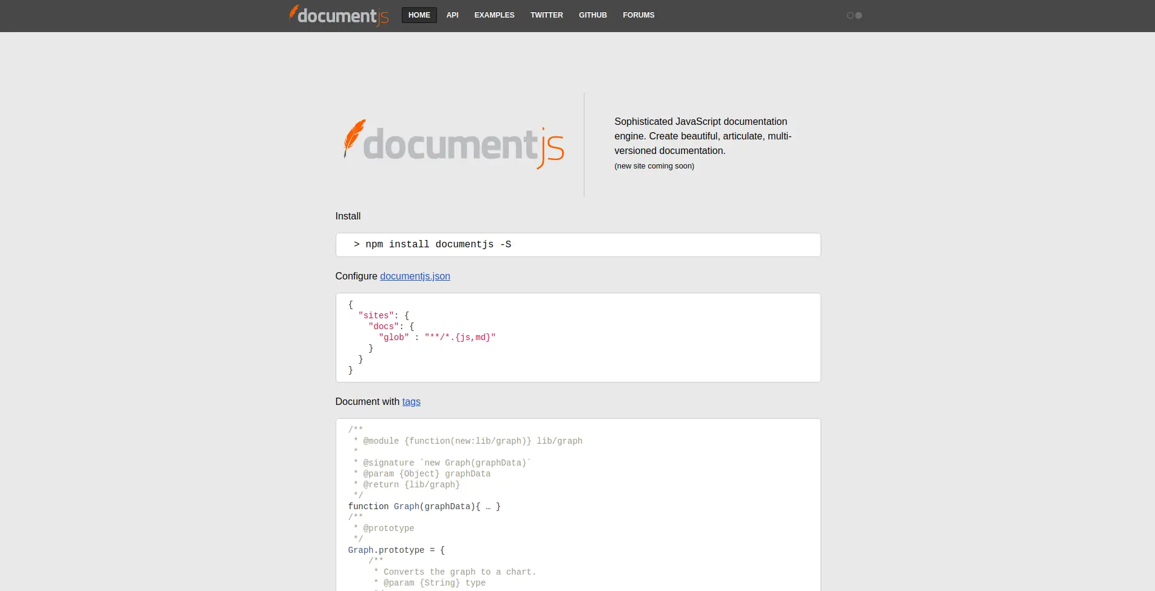Follow the documentjs.json link

pos(415,276)
